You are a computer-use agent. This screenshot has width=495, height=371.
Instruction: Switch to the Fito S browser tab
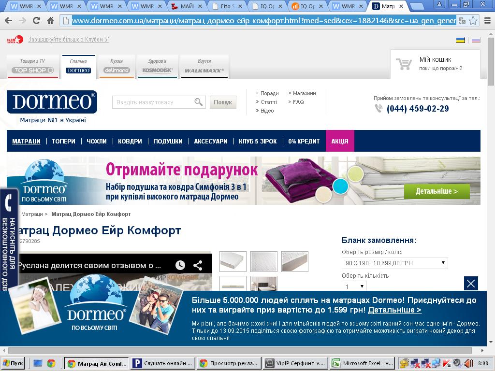[227, 6]
